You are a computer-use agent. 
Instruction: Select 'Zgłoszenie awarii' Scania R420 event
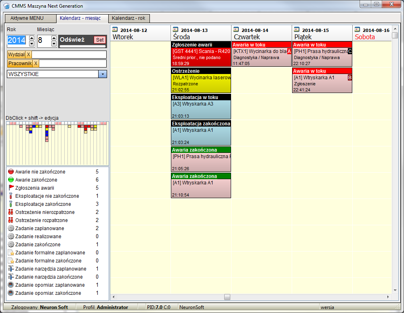tap(201, 54)
